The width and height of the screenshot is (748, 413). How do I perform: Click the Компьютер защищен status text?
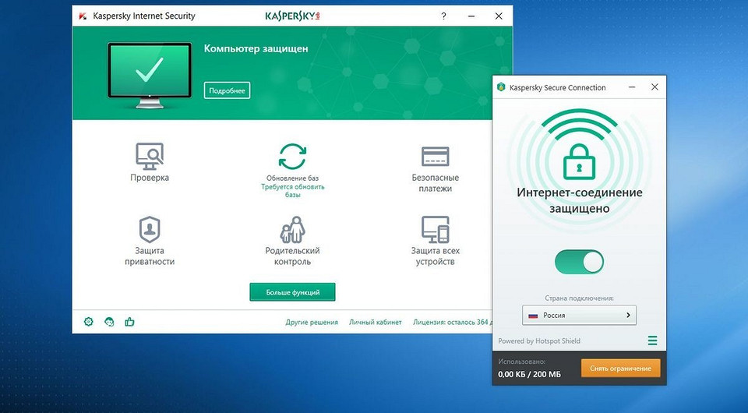pyautogui.click(x=256, y=48)
